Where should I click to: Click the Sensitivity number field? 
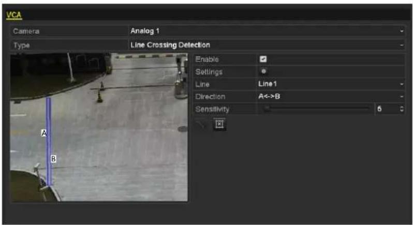click(387, 109)
